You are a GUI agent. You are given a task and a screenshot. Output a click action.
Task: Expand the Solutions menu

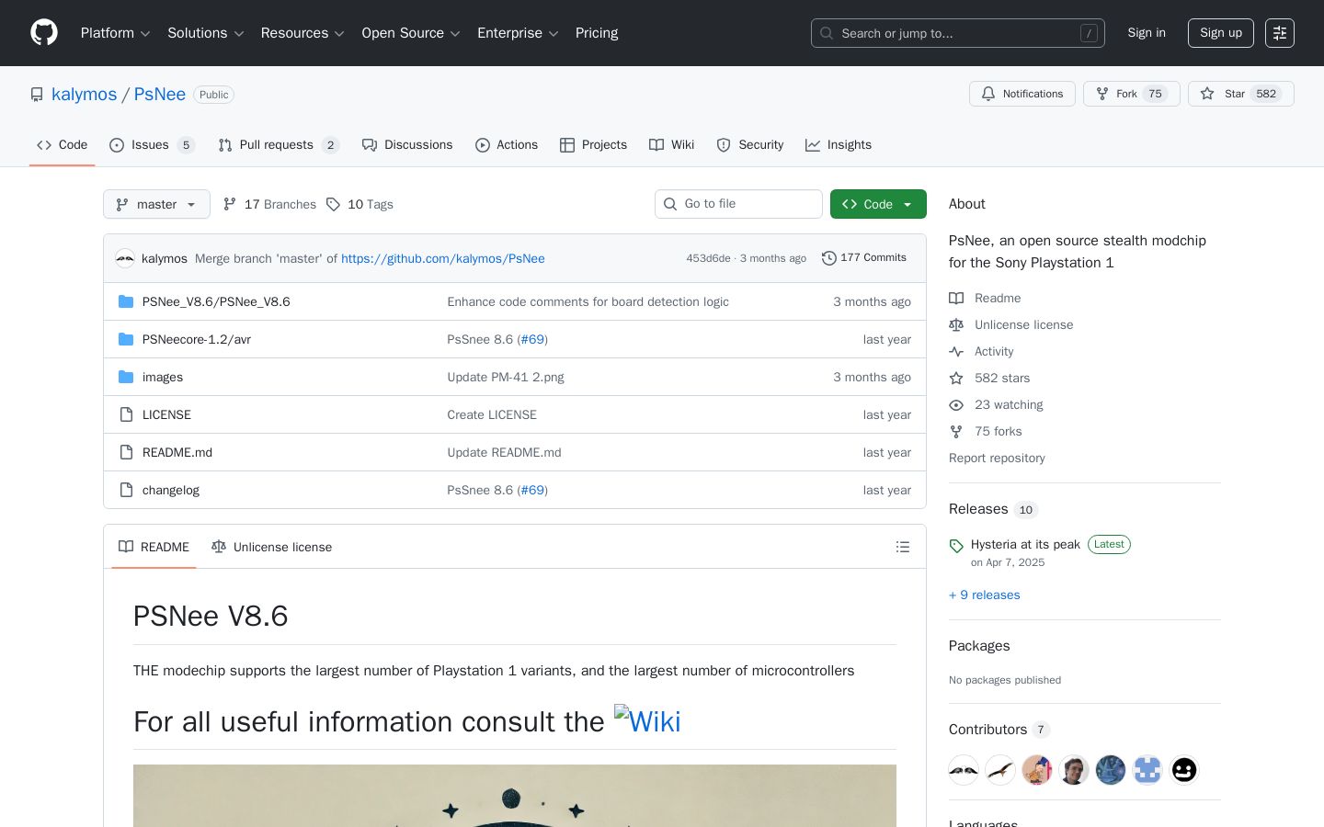[206, 33]
